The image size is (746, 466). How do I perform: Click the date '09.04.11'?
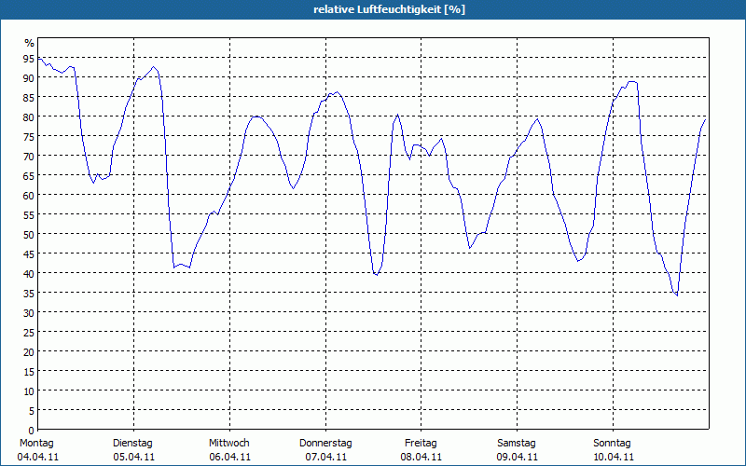518,457
